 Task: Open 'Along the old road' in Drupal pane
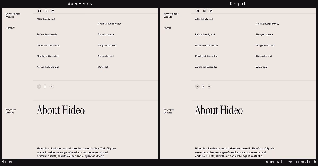tap(265, 45)
